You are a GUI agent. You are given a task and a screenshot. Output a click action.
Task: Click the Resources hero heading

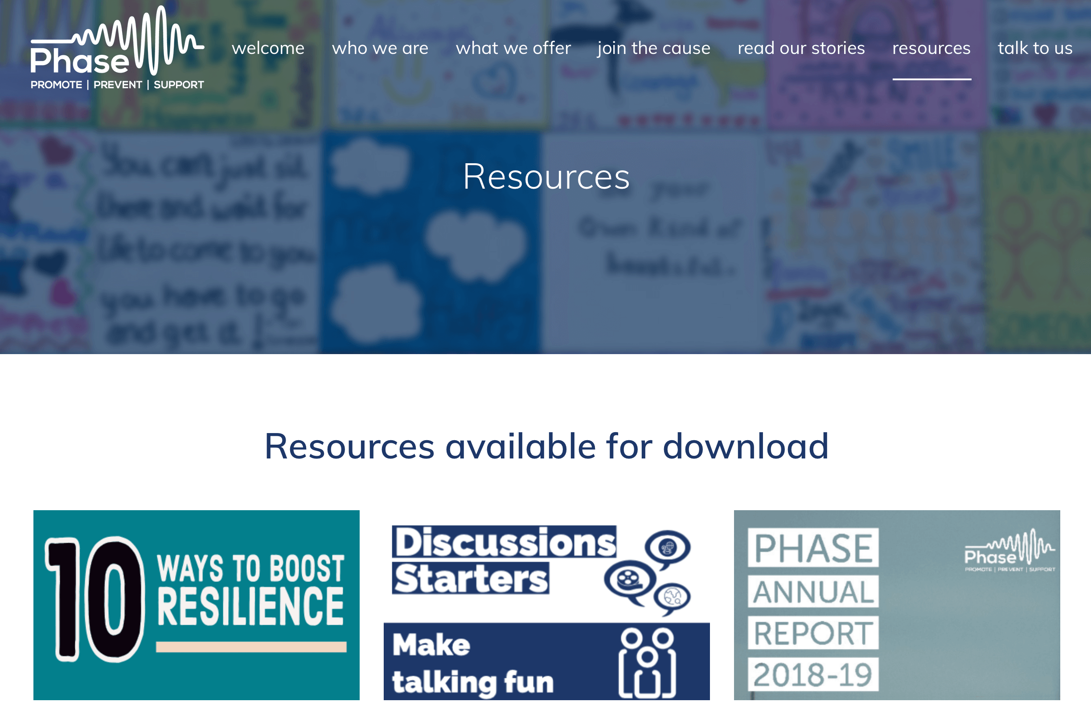(x=546, y=177)
